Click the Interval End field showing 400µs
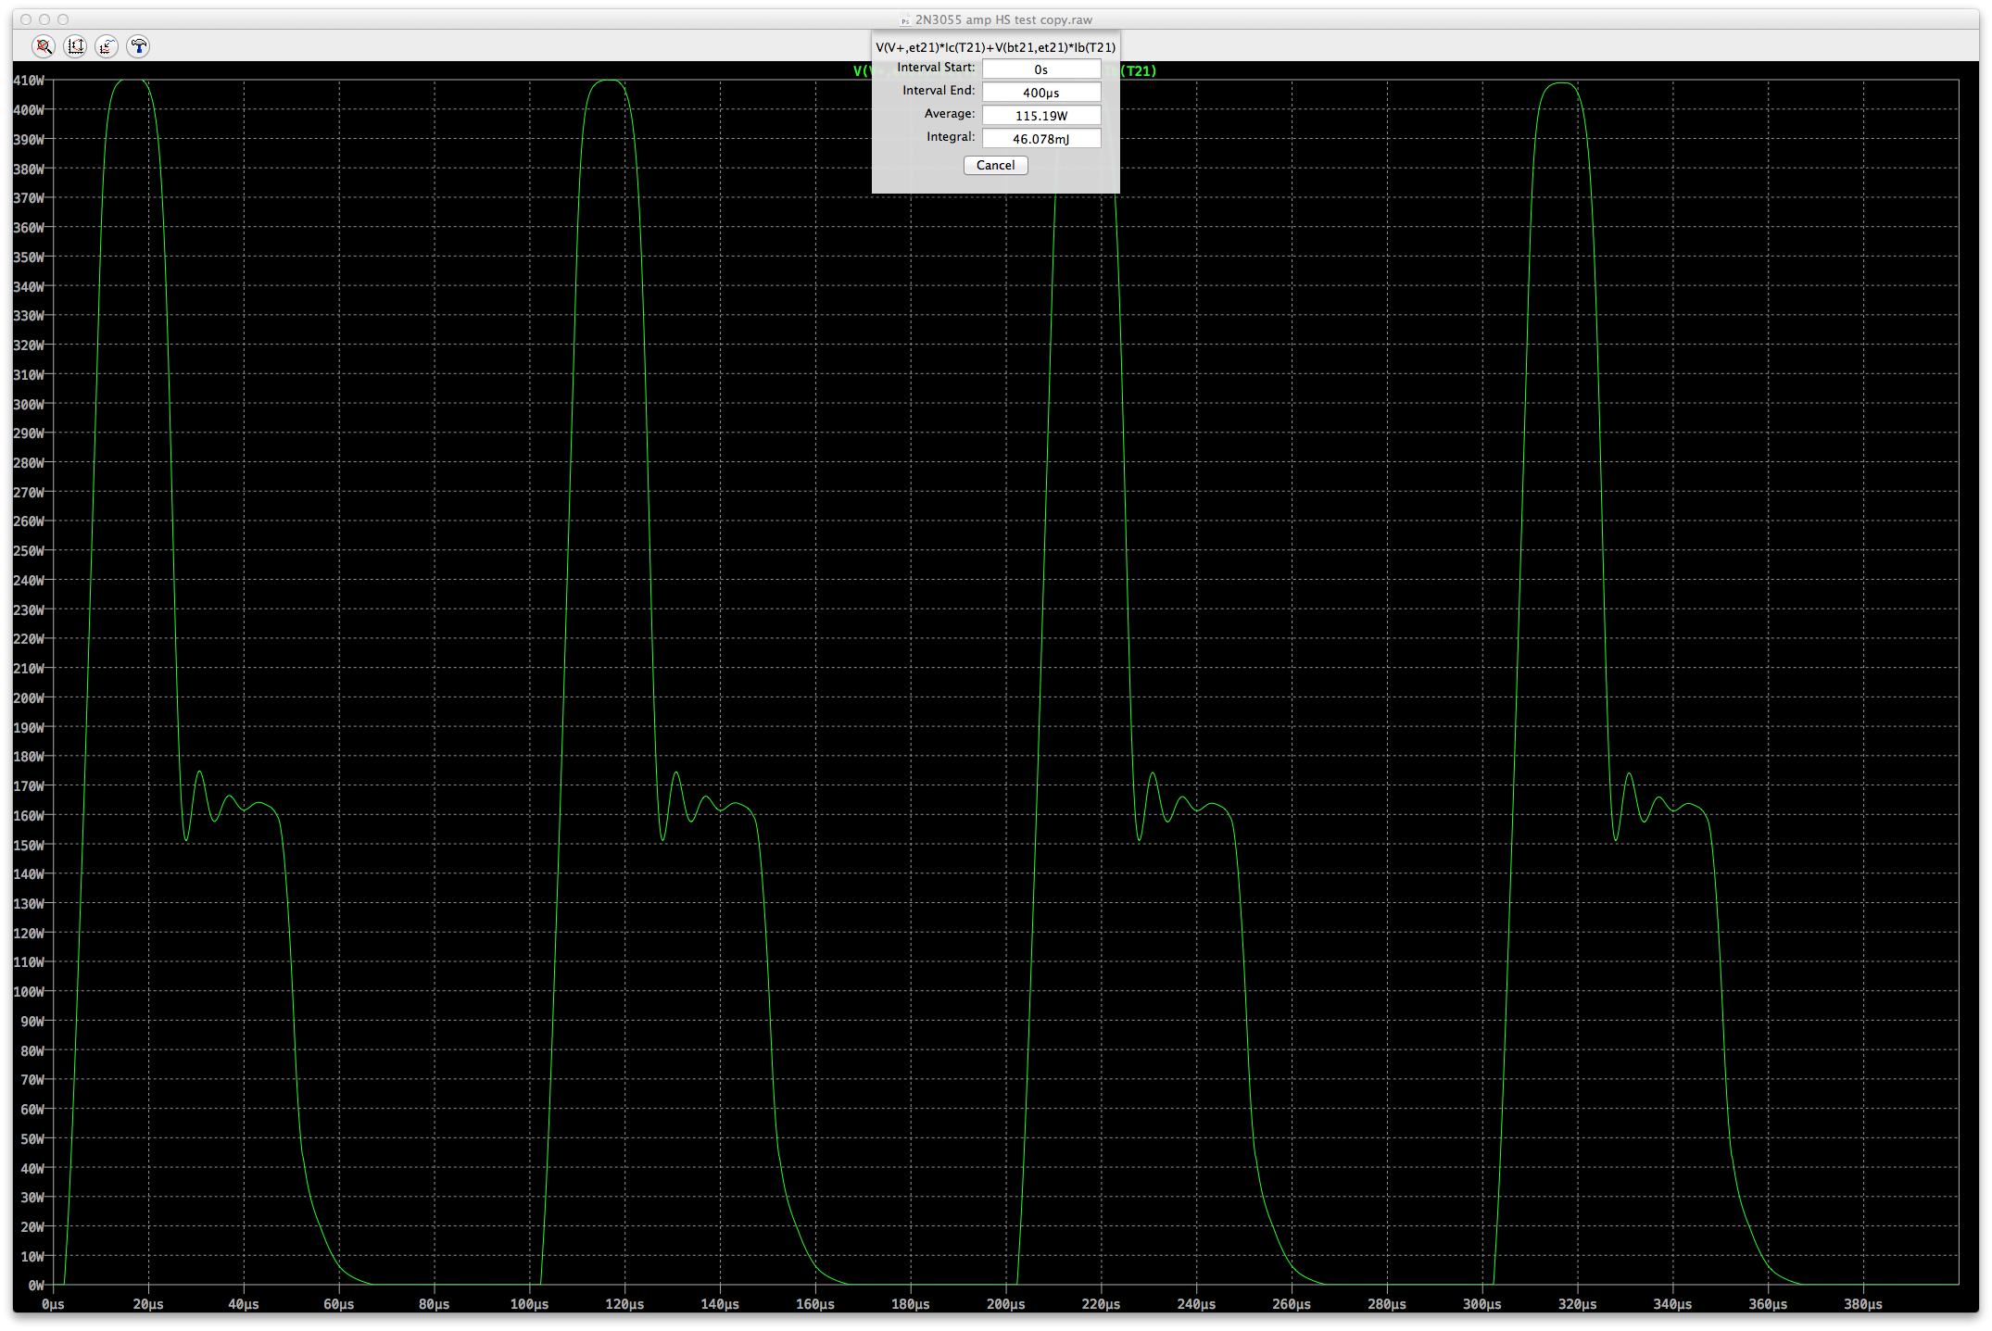Image resolution: width=1992 pixels, height=1331 pixels. 1041,93
